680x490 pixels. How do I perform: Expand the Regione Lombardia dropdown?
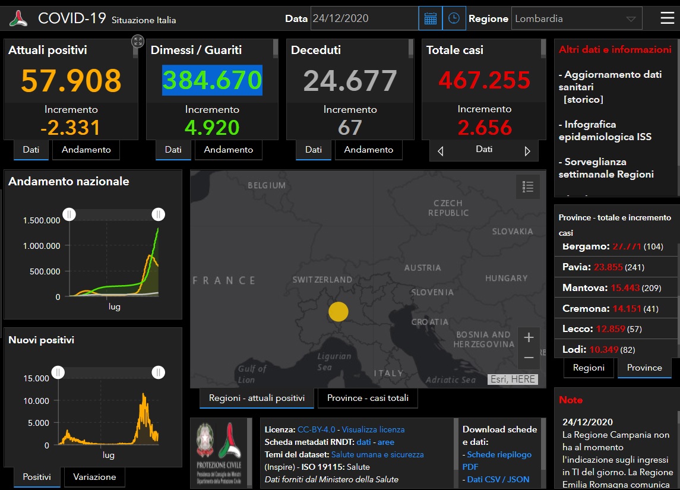(x=575, y=18)
